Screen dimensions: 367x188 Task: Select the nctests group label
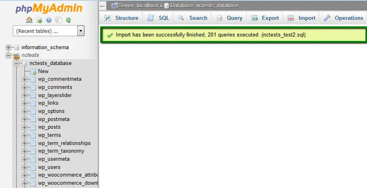click(30, 55)
